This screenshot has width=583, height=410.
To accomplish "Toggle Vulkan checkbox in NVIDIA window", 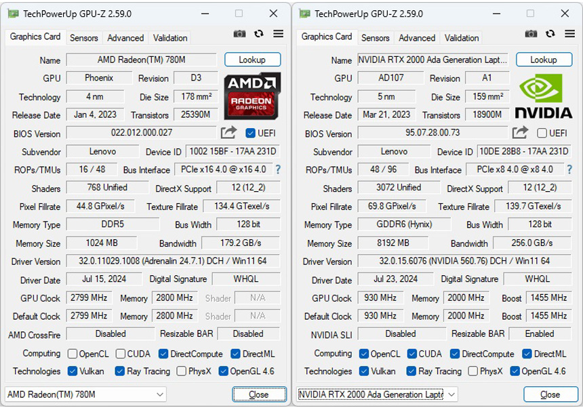I will pos(364,371).
